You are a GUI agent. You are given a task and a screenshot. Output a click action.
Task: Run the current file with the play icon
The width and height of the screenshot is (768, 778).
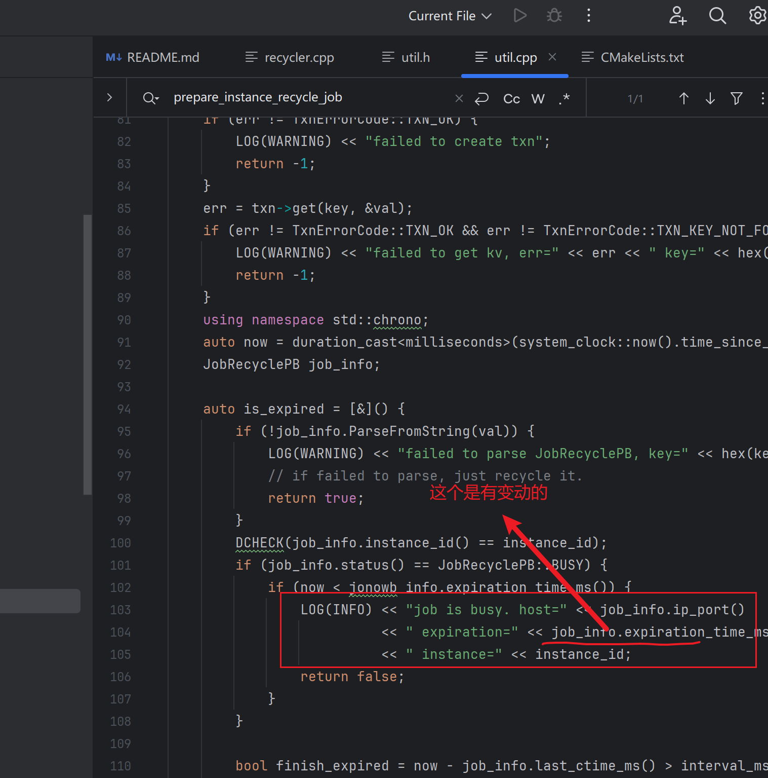[520, 16]
